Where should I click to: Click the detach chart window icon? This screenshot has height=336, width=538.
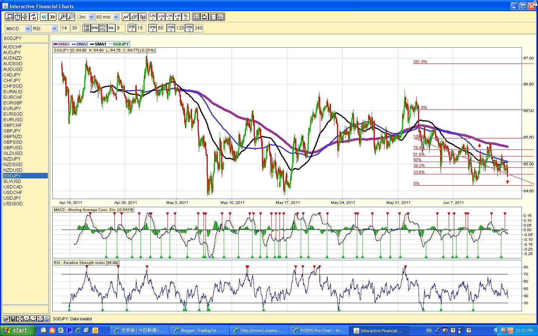9,17
